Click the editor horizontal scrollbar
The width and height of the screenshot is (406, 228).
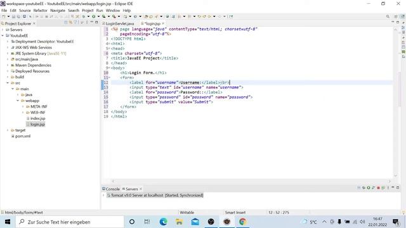(251, 181)
